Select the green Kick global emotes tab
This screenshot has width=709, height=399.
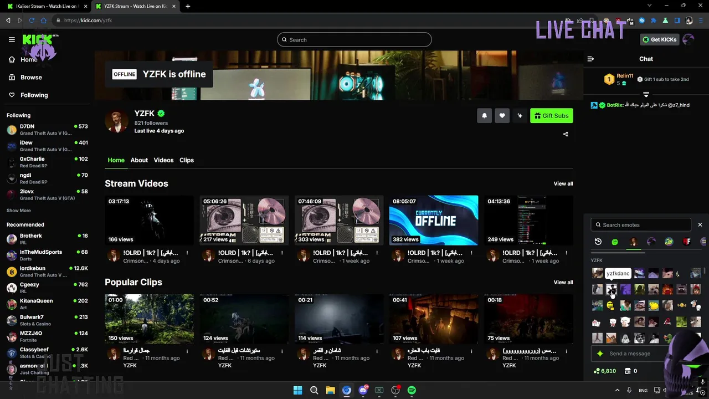point(615,242)
